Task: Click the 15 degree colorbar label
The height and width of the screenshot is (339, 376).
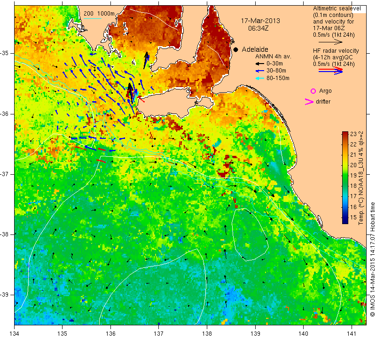Action: (353, 218)
